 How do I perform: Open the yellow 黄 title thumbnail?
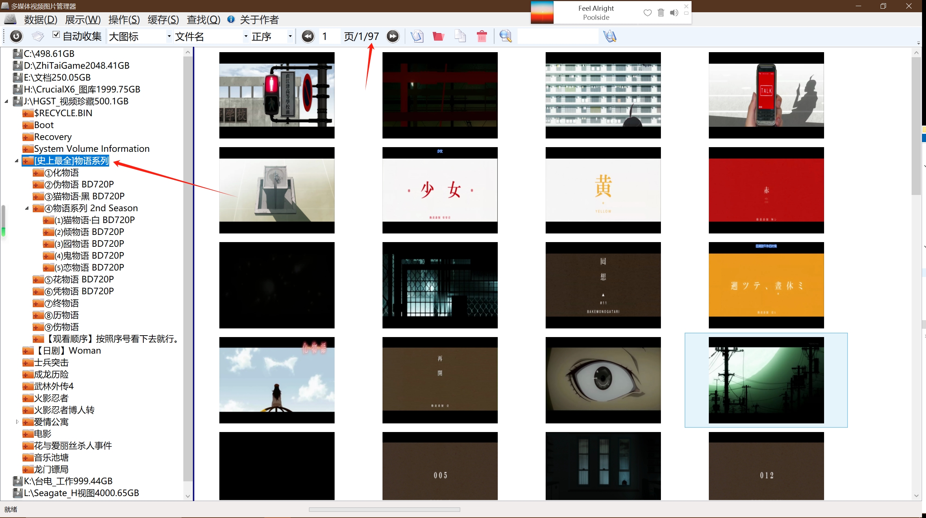[603, 190]
